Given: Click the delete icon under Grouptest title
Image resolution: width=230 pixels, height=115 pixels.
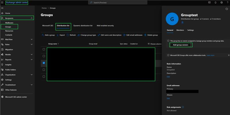Looking at the screenshot, I should pyautogui.click(x=183, y=23).
